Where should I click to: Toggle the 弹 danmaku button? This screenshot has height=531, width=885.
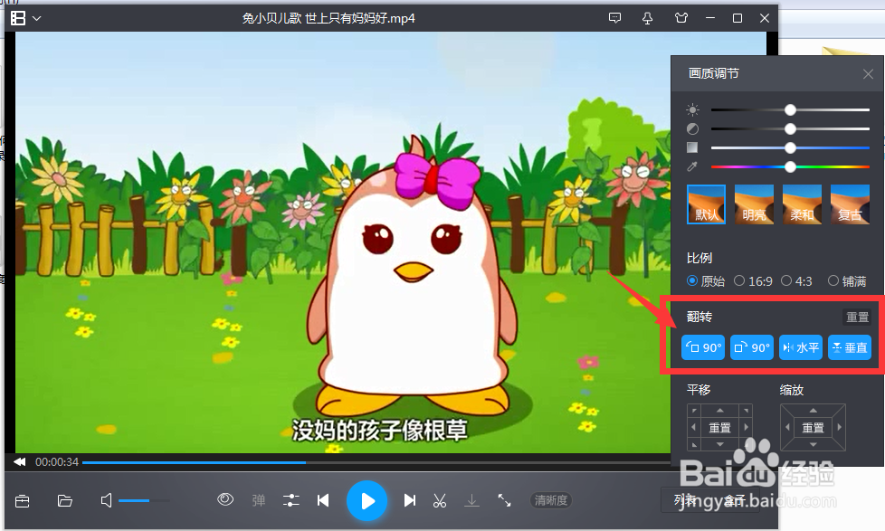click(x=259, y=500)
